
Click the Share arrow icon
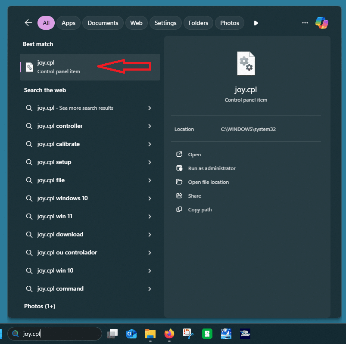[x=179, y=195]
